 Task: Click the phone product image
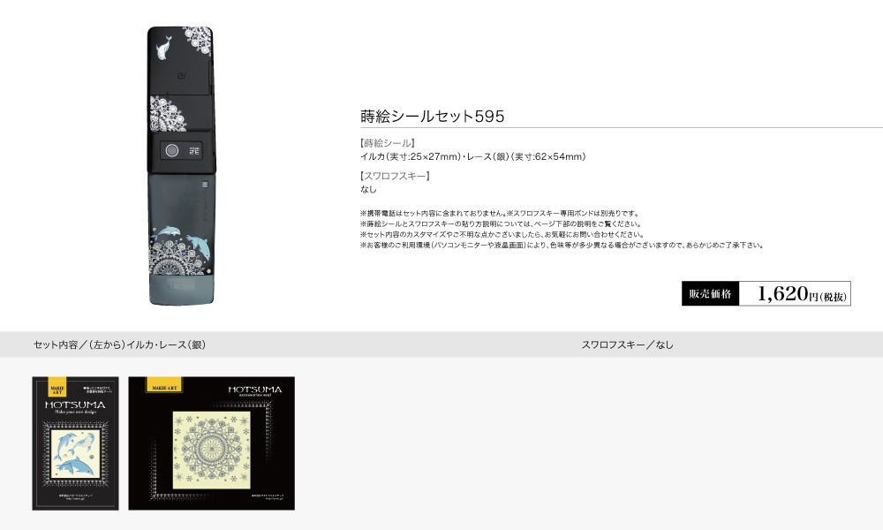[x=180, y=165]
